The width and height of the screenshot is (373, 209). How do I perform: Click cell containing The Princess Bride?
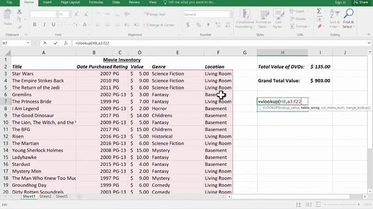click(x=44, y=102)
